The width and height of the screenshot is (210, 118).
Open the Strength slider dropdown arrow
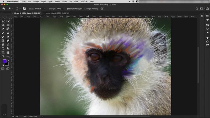(x=63, y=9)
